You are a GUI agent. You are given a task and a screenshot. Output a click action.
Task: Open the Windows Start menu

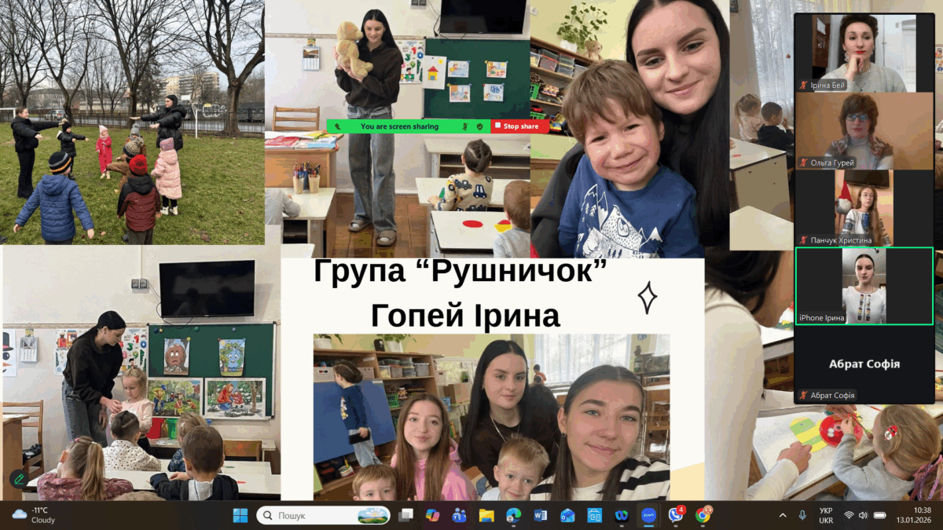(240, 515)
